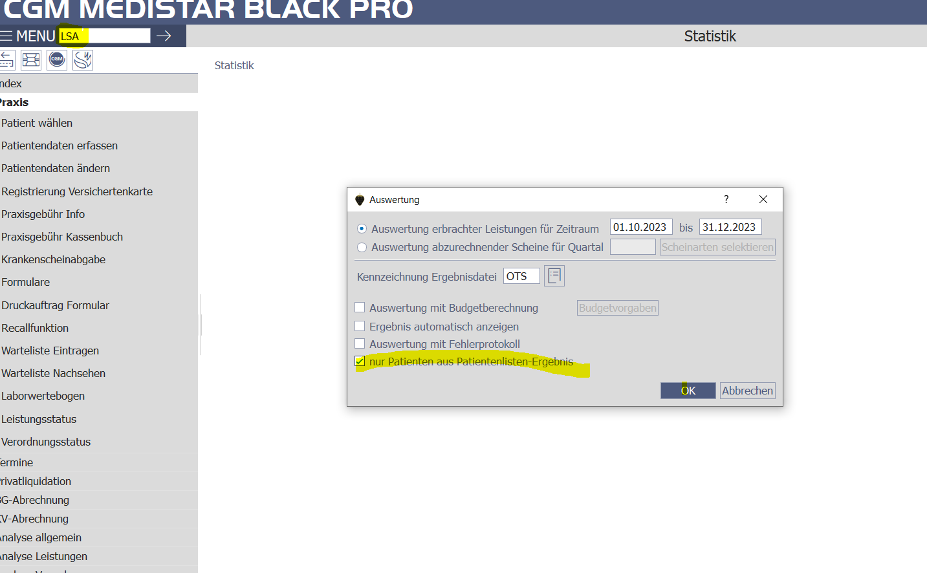
Task: Click the arrow button beside the LSA search box
Action: [x=166, y=36]
